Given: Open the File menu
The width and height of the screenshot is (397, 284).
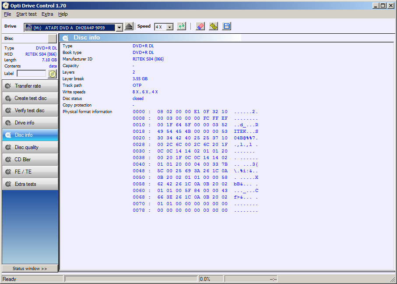Looking at the screenshot, I should [x=7, y=14].
